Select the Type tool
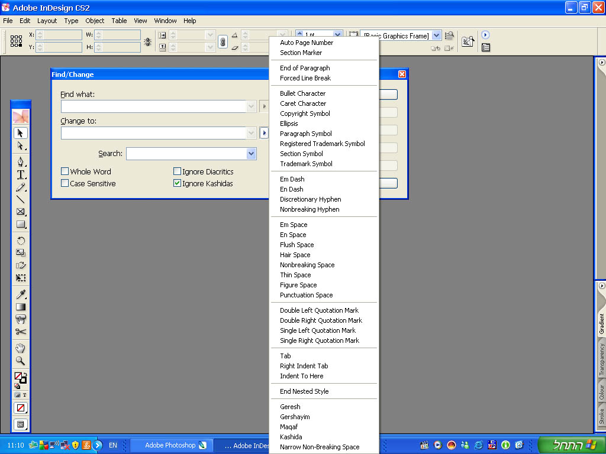 [21, 174]
